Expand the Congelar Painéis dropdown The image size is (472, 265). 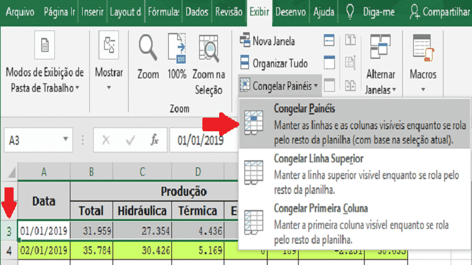point(279,86)
